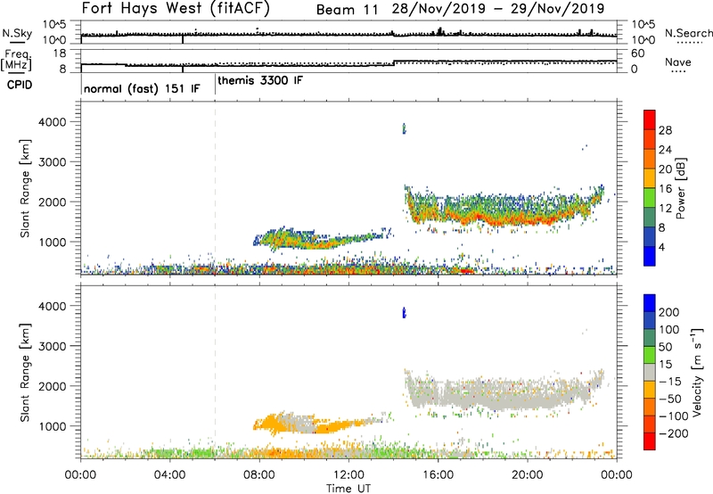Click the 'Power [dB]' color bar label
Viewport: 713px width, 494px height.
coord(680,188)
